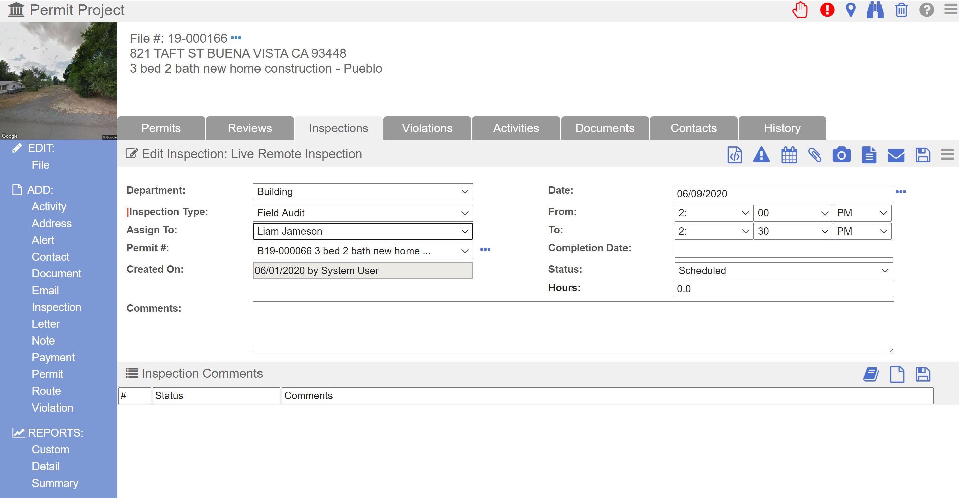Click the red exclamation alert icon
This screenshot has height=498, width=959.
(x=827, y=10)
